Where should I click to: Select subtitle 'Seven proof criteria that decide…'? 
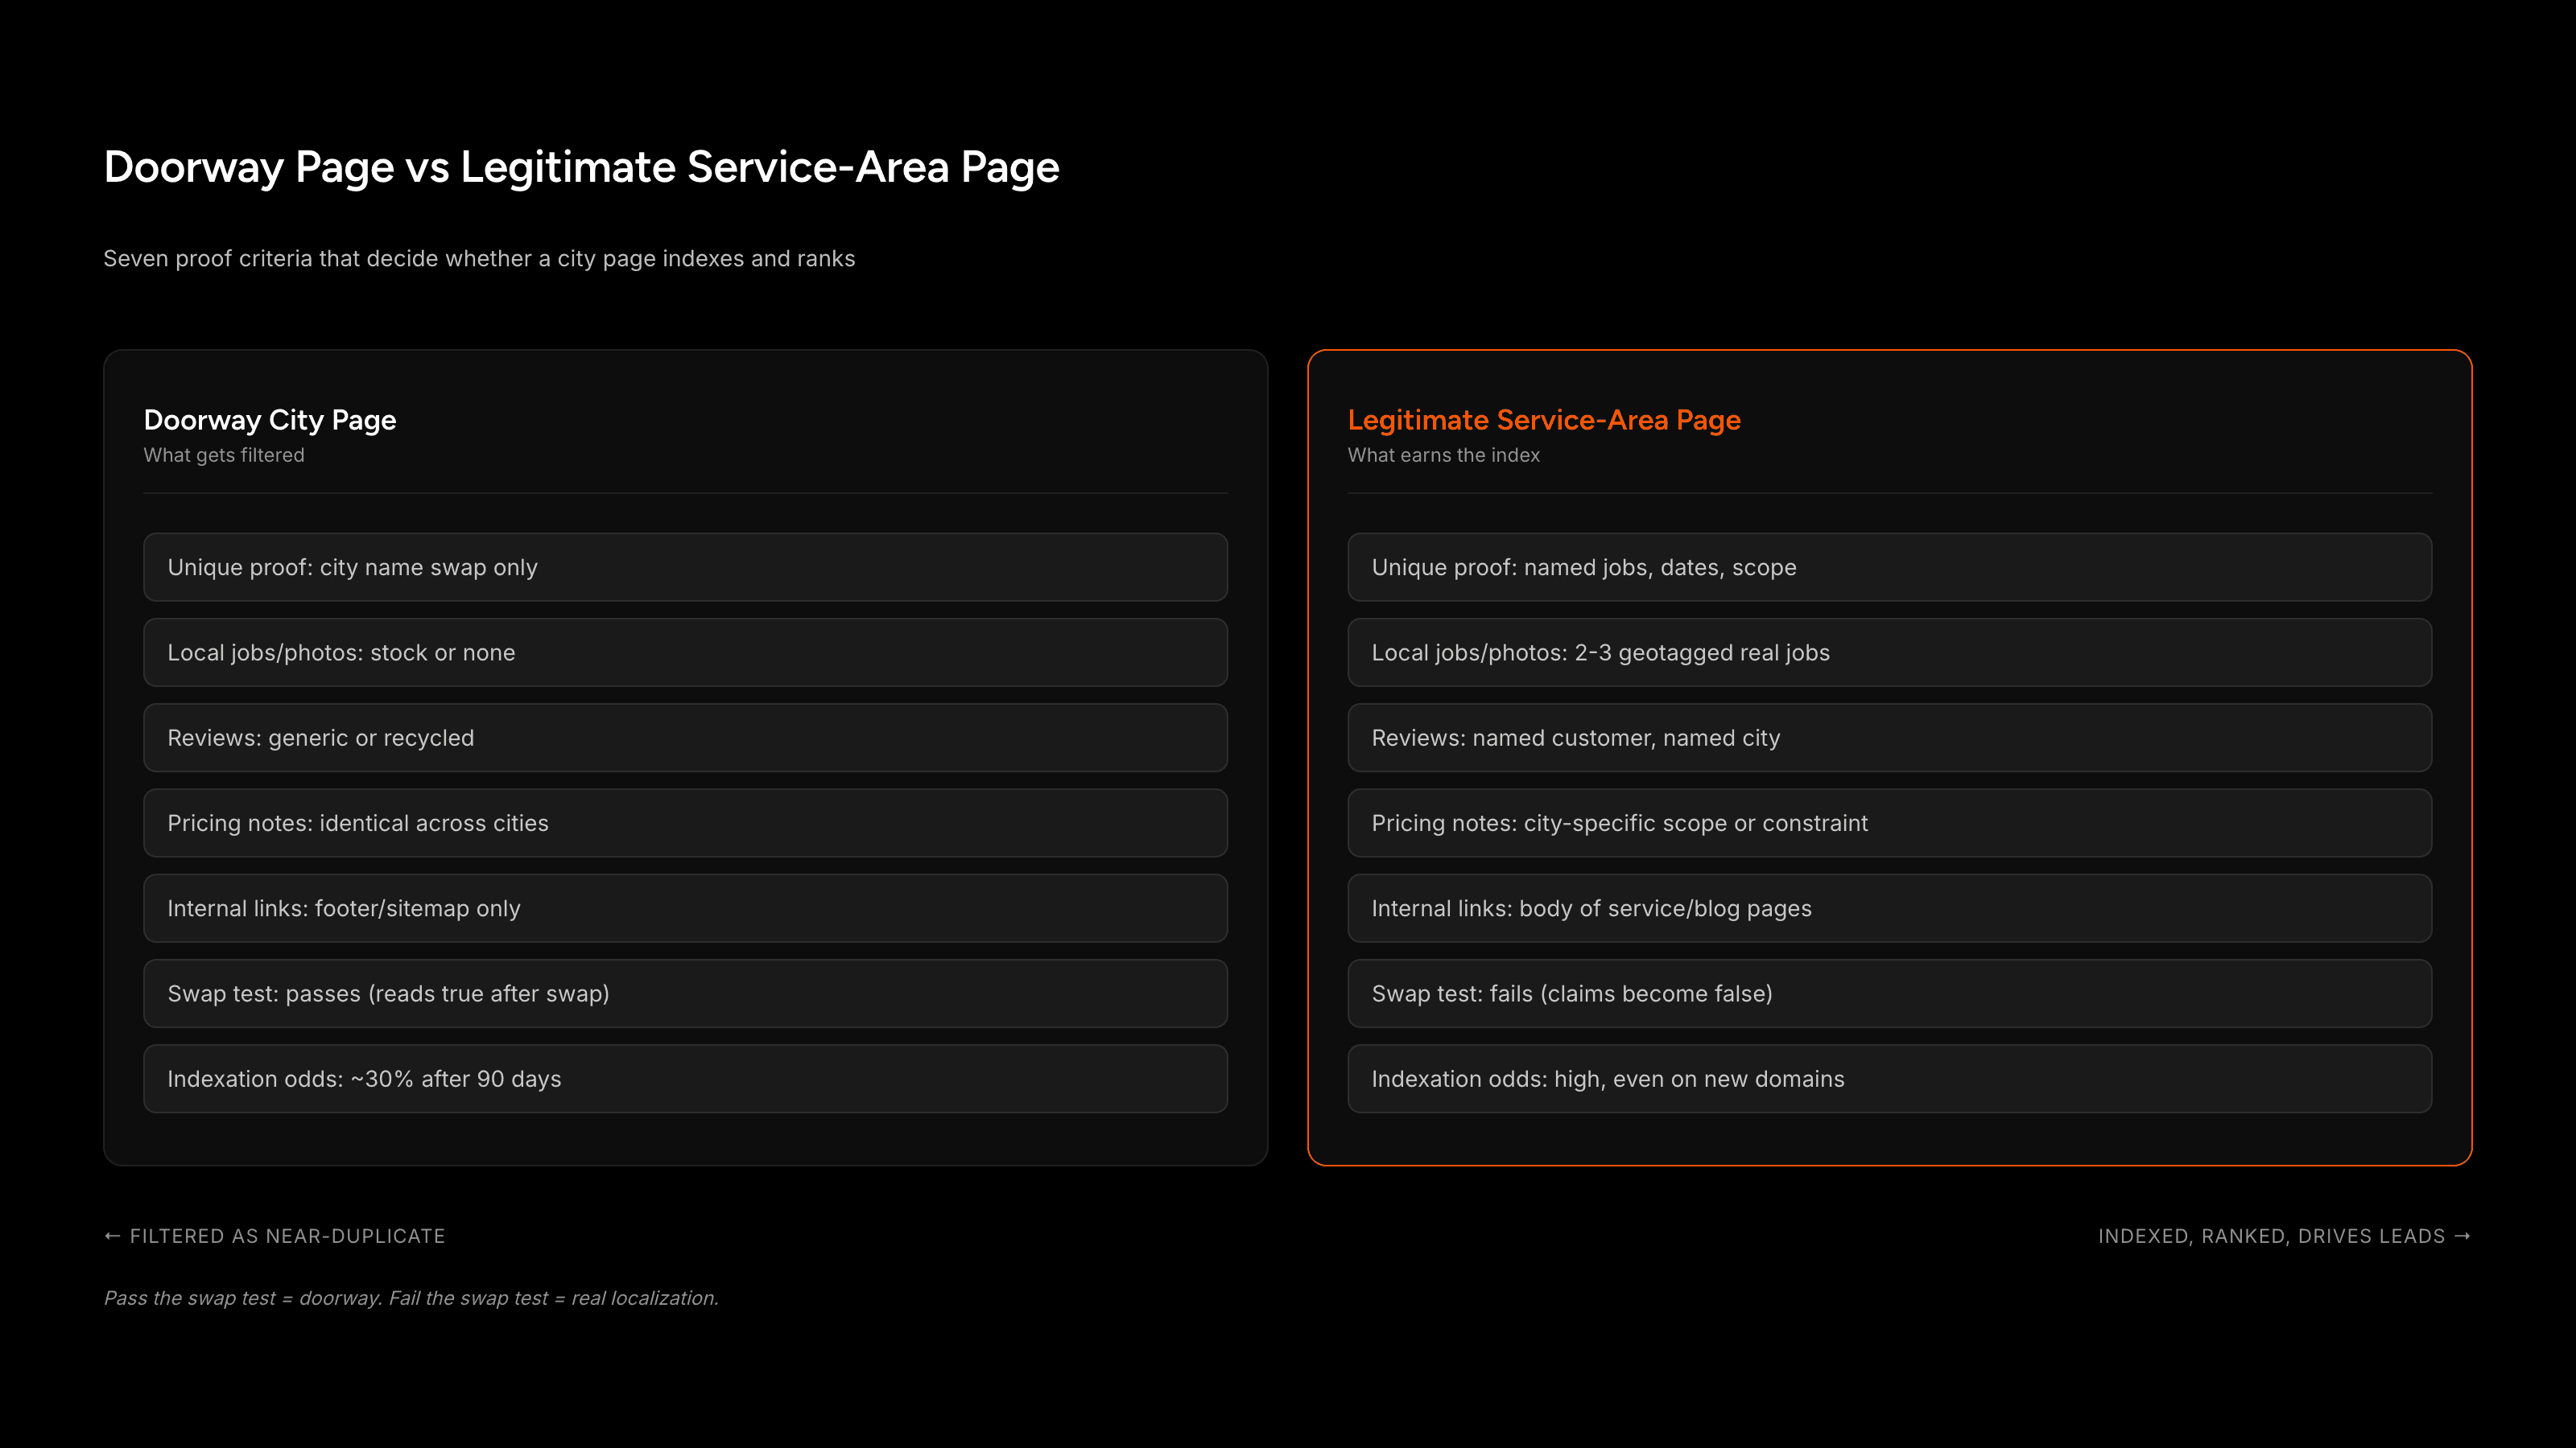pyautogui.click(x=479, y=259)
